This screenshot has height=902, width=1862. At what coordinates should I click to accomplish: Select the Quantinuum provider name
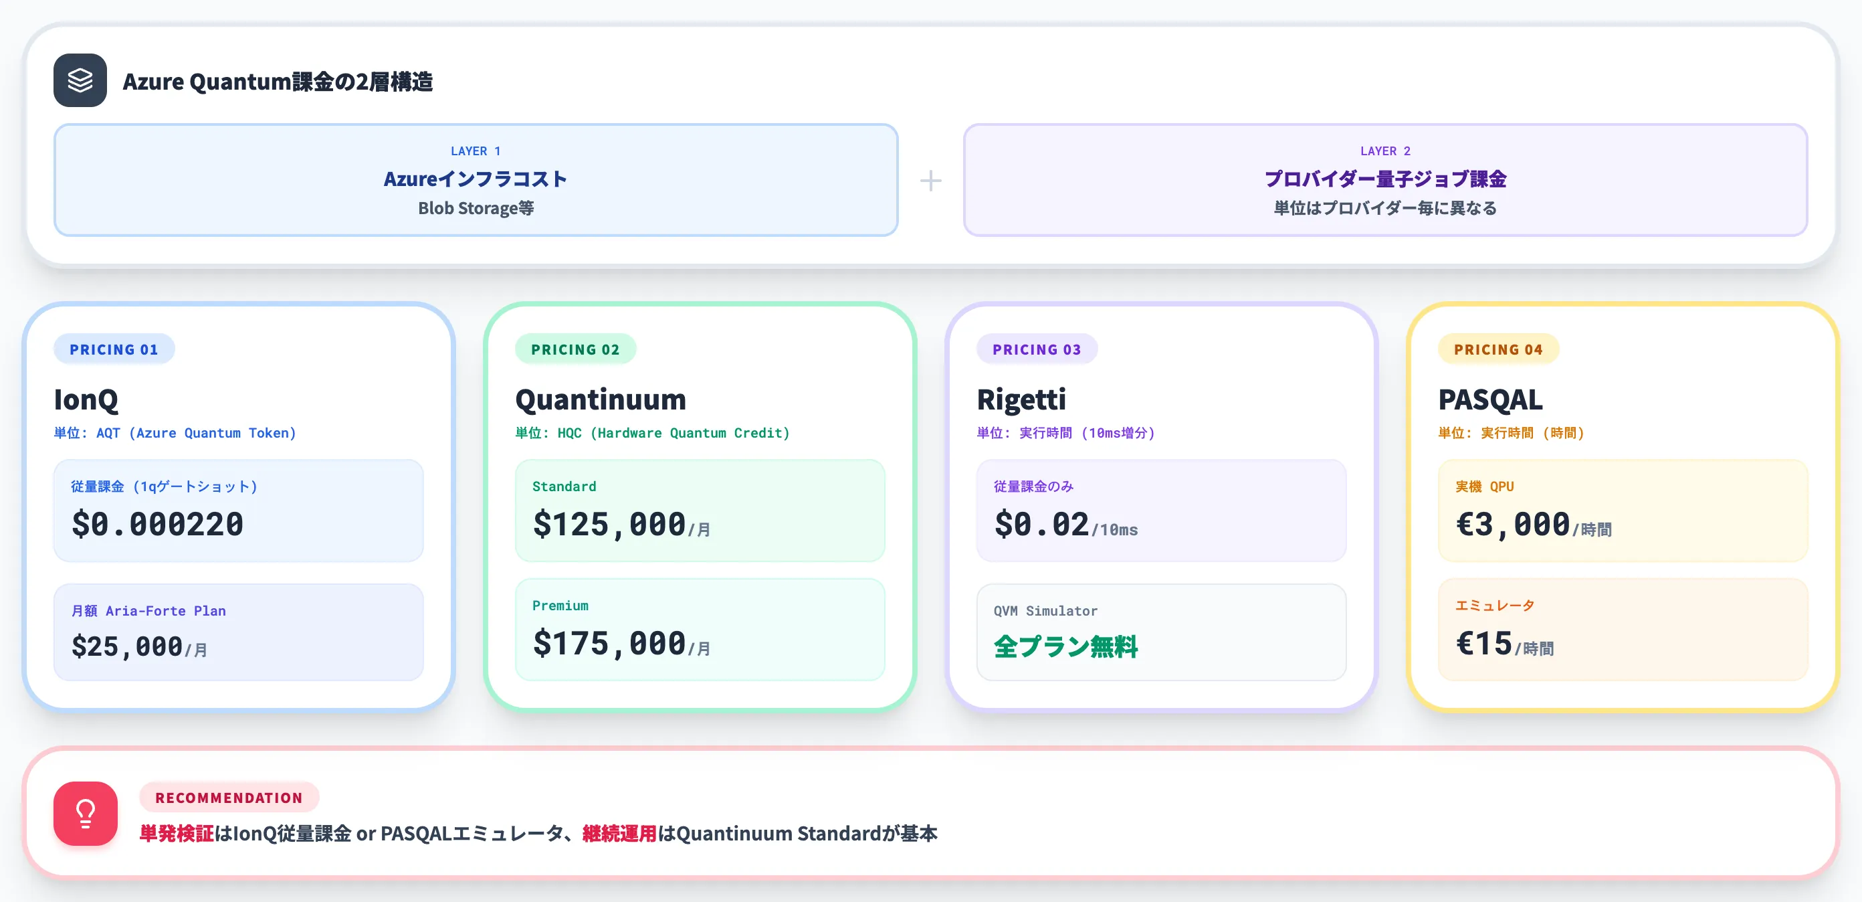tap(601, 399)
